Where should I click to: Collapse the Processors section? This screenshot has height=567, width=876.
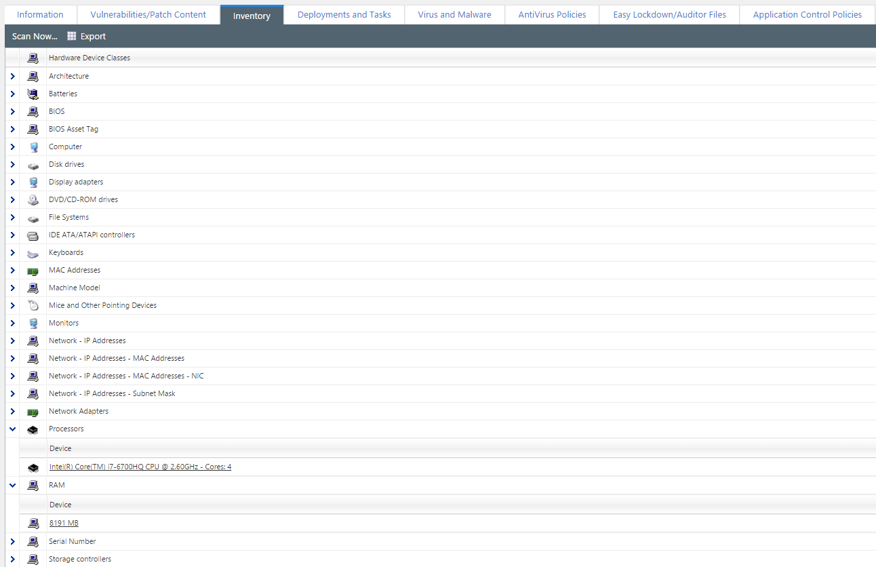pos(12,429)
